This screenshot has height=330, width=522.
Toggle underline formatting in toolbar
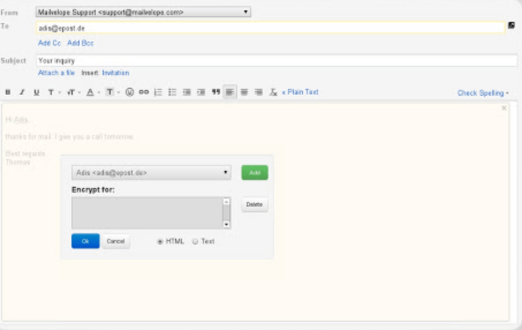tap(36, 92)
